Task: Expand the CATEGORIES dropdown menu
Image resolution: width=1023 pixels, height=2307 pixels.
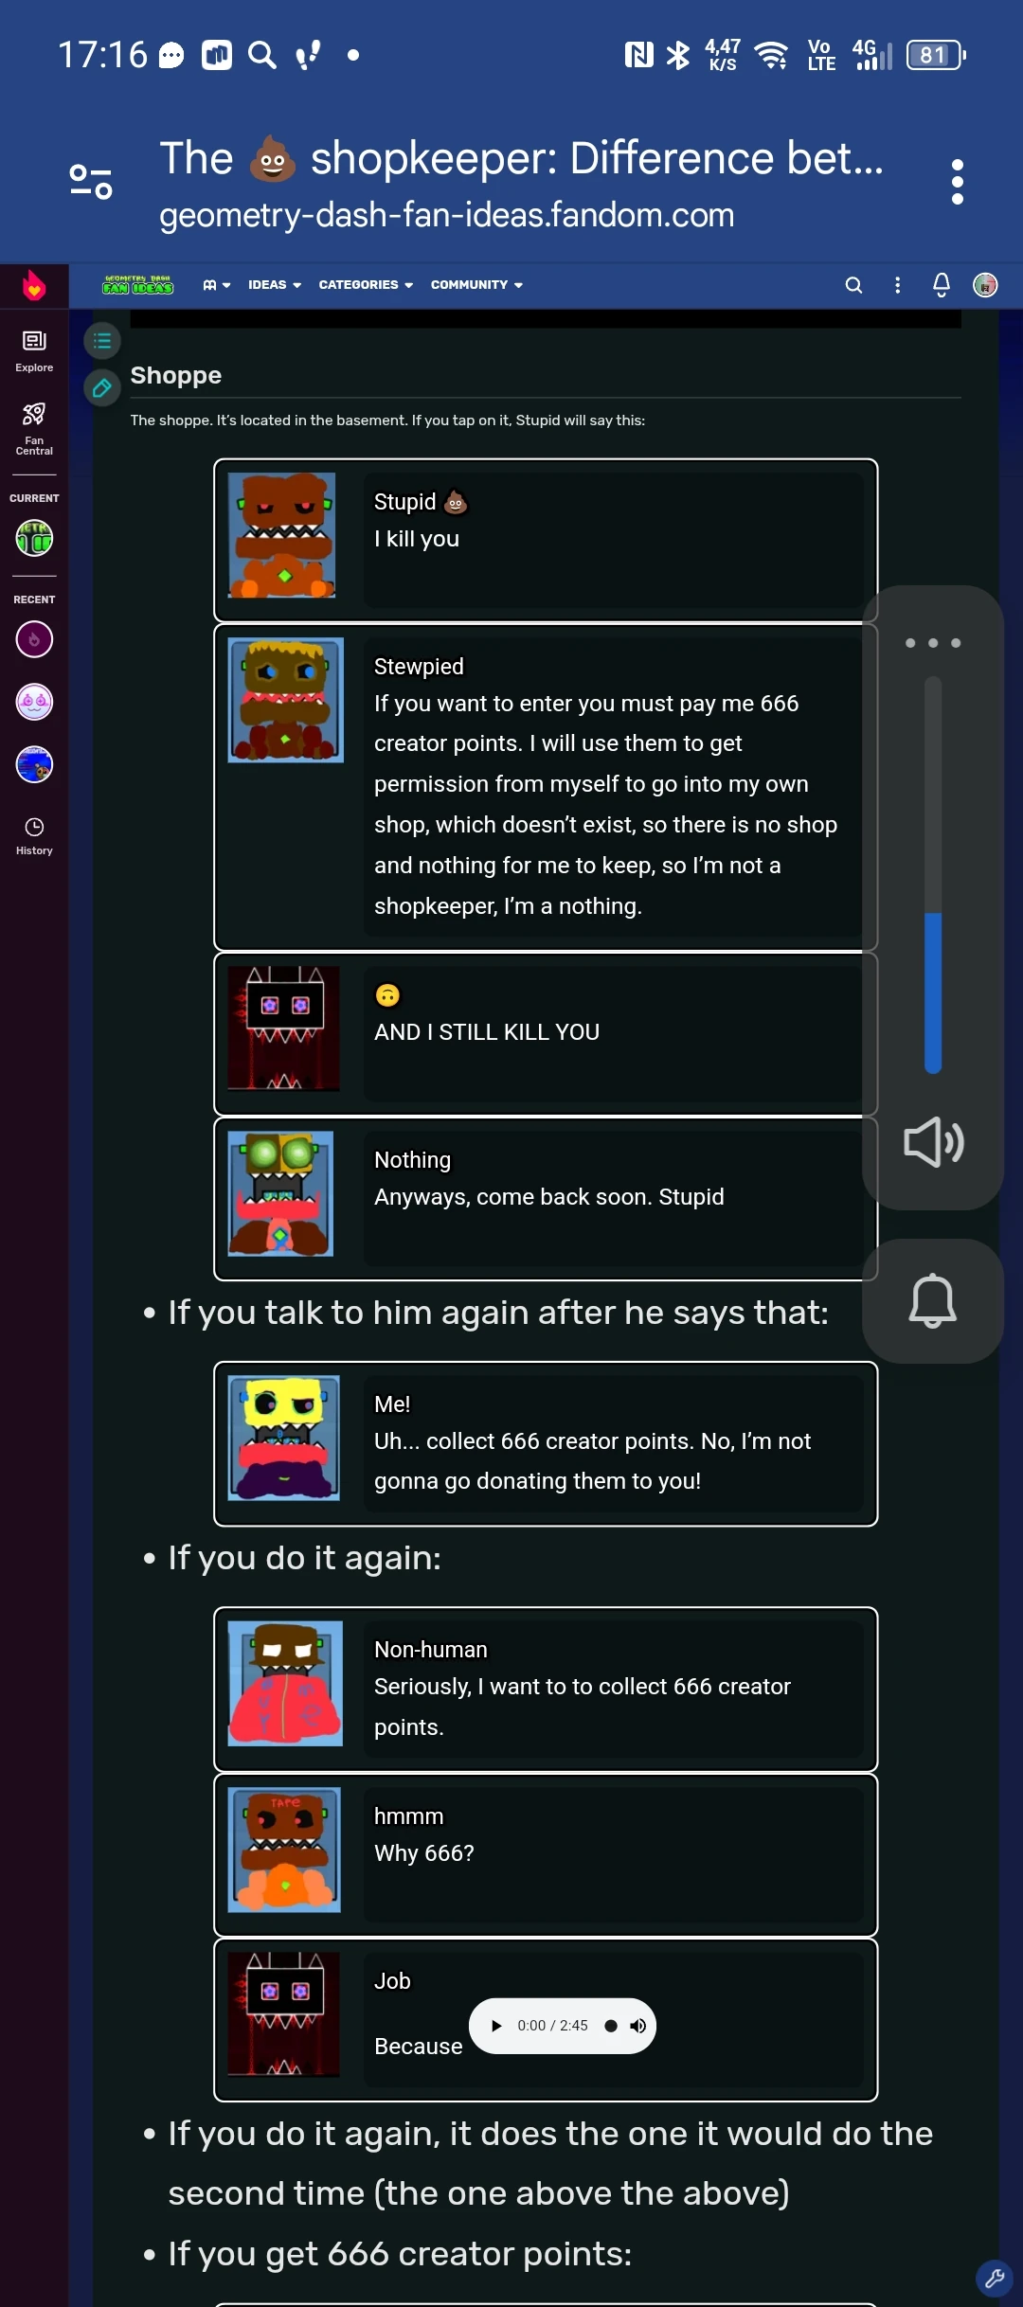Action: tap(366, 285)
